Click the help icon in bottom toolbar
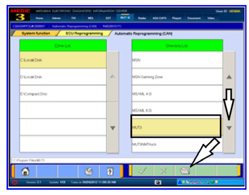The width and height of the screenshot is (249, 195). (x=109, y=171)
